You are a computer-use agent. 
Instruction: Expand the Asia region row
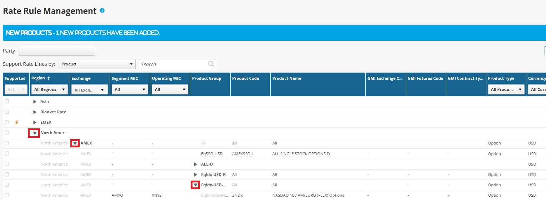(35, 102)
